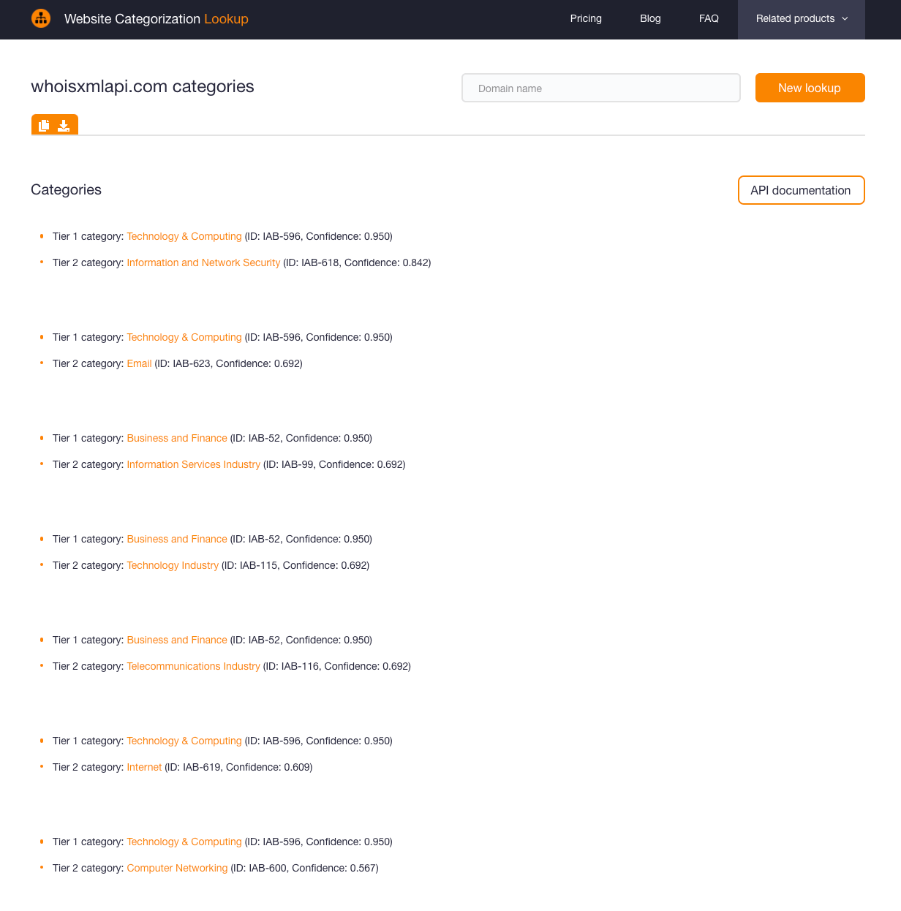This screenshot has width=901, height=911.
Task: Open the Internet category link
Action: tap(144, 767)
